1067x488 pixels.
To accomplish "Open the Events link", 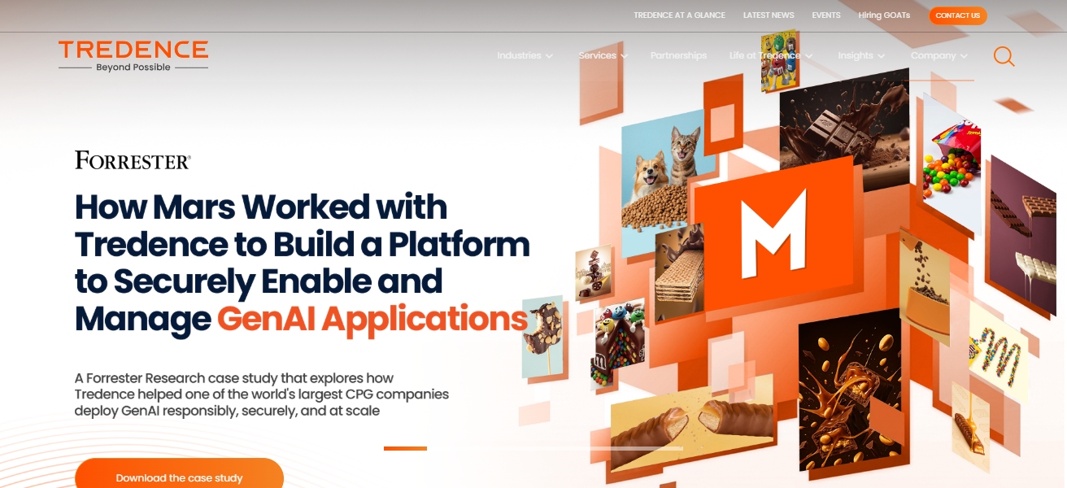I will coord(826,15).
